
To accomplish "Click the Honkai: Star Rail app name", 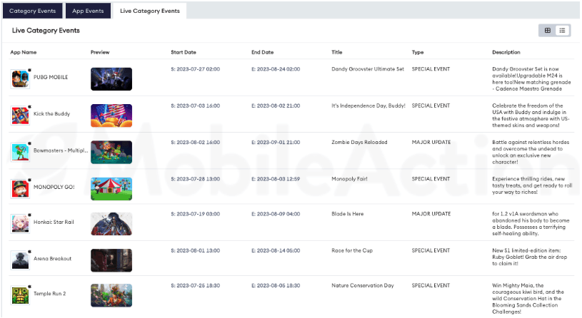I will pos(54,222).
